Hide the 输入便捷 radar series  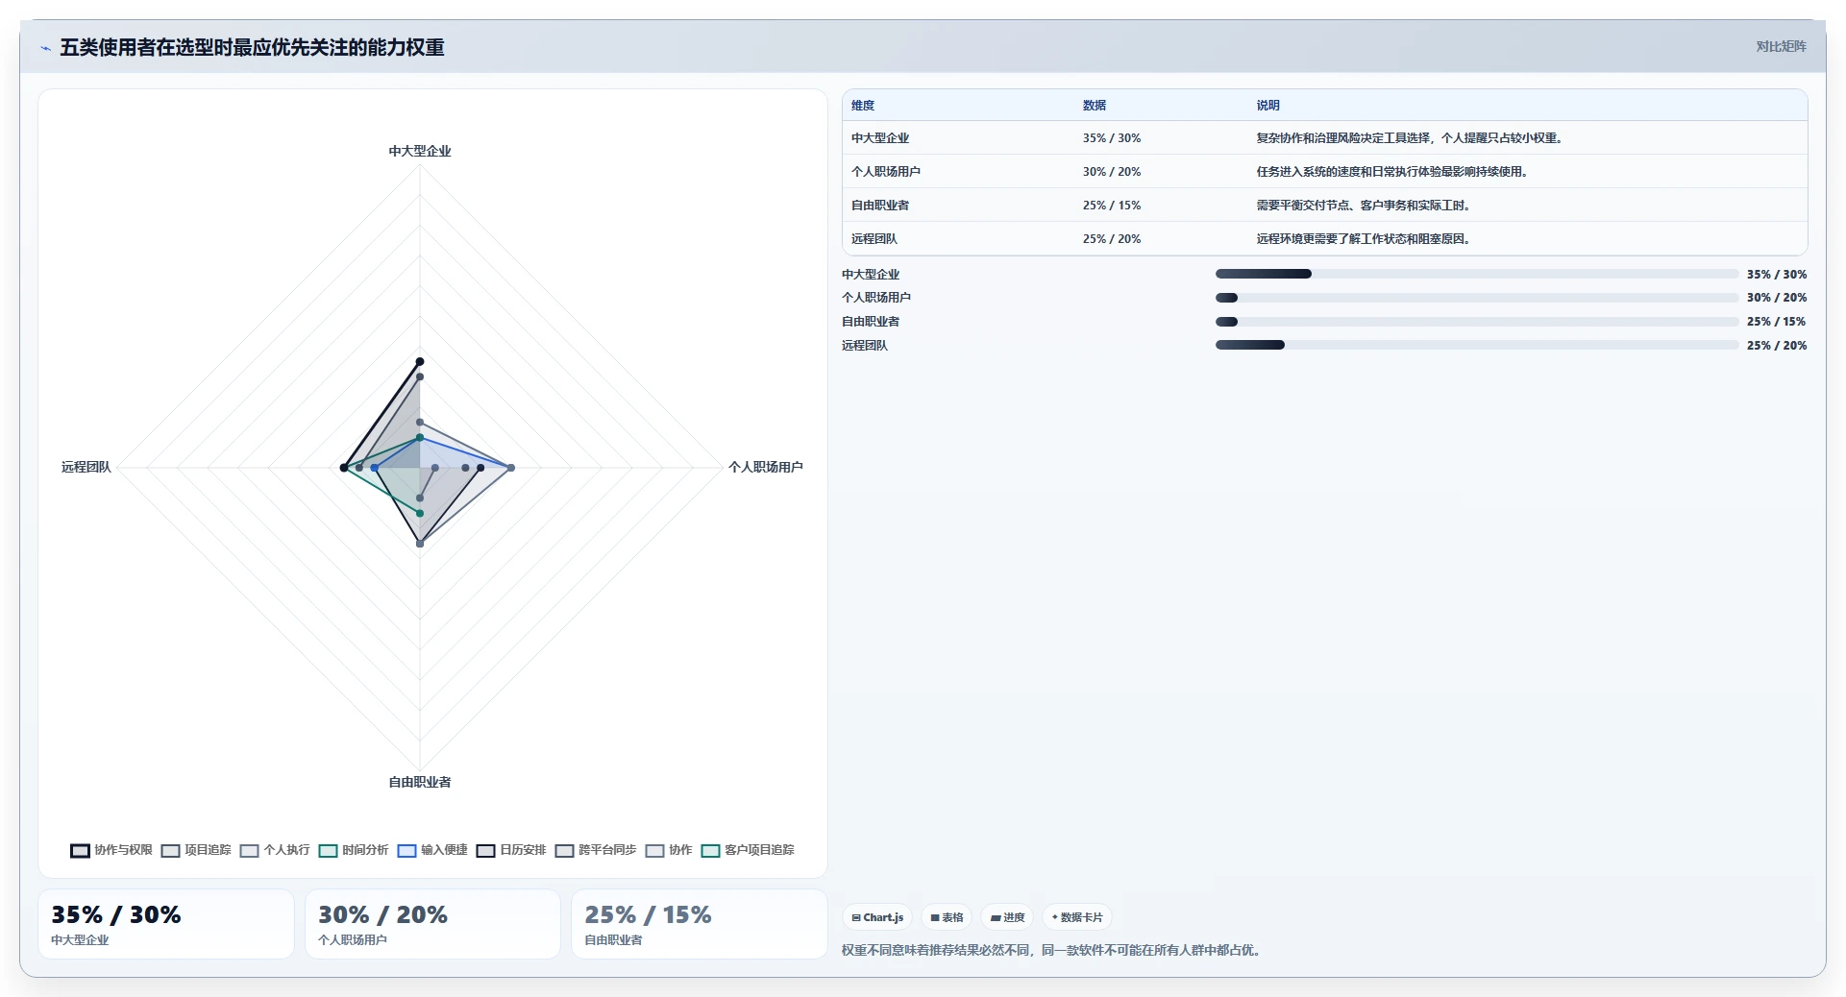[x=432, y=850]
